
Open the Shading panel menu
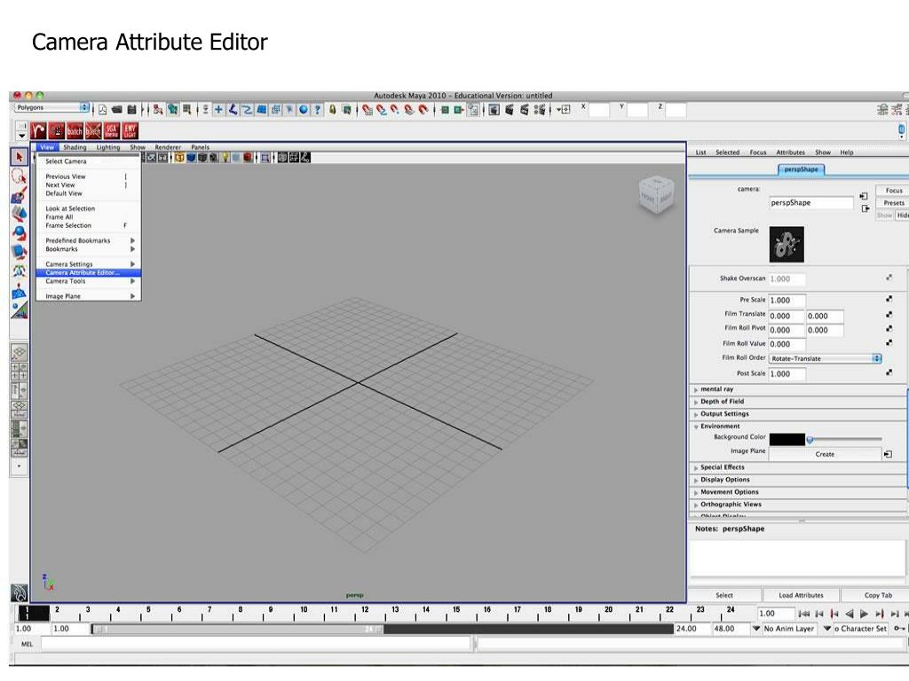coord(75,147)
